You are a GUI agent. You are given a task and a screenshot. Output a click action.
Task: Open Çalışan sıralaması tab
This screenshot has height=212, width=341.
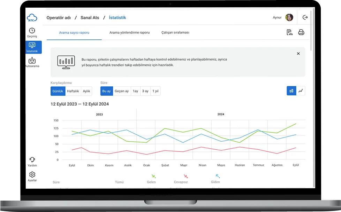pyautogui.click(x=175, y=32)
